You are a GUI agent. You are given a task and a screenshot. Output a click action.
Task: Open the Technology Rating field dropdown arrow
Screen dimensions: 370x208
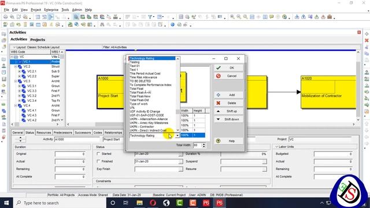177,136
